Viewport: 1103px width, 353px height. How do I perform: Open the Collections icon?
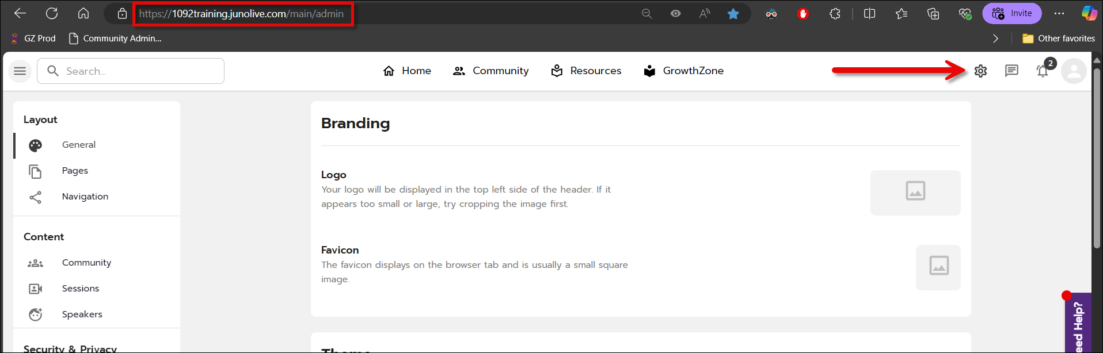pyautogui.click(x=933, y=13)
